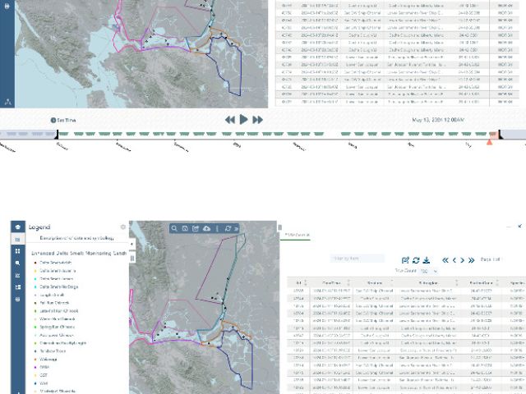The width and height of the screenshot is (526, 394).
Task: Open the Legend list panel icon
Action: pyautogui.click(x=18, y=239)
